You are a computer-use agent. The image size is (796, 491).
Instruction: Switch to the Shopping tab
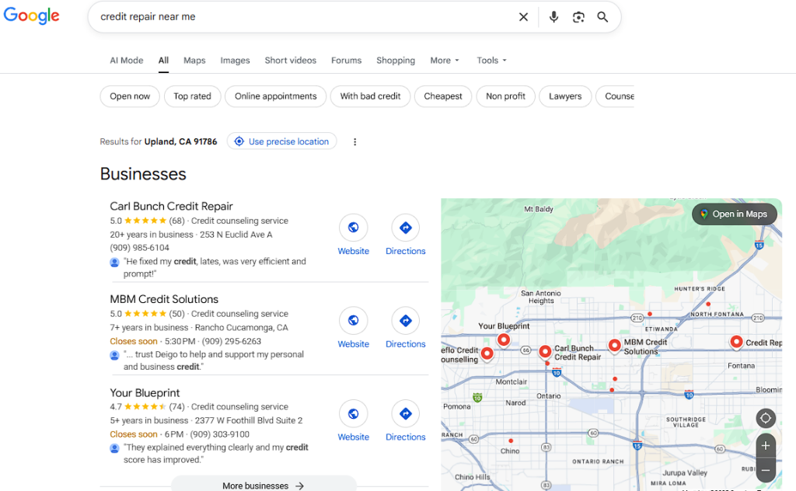396,61
